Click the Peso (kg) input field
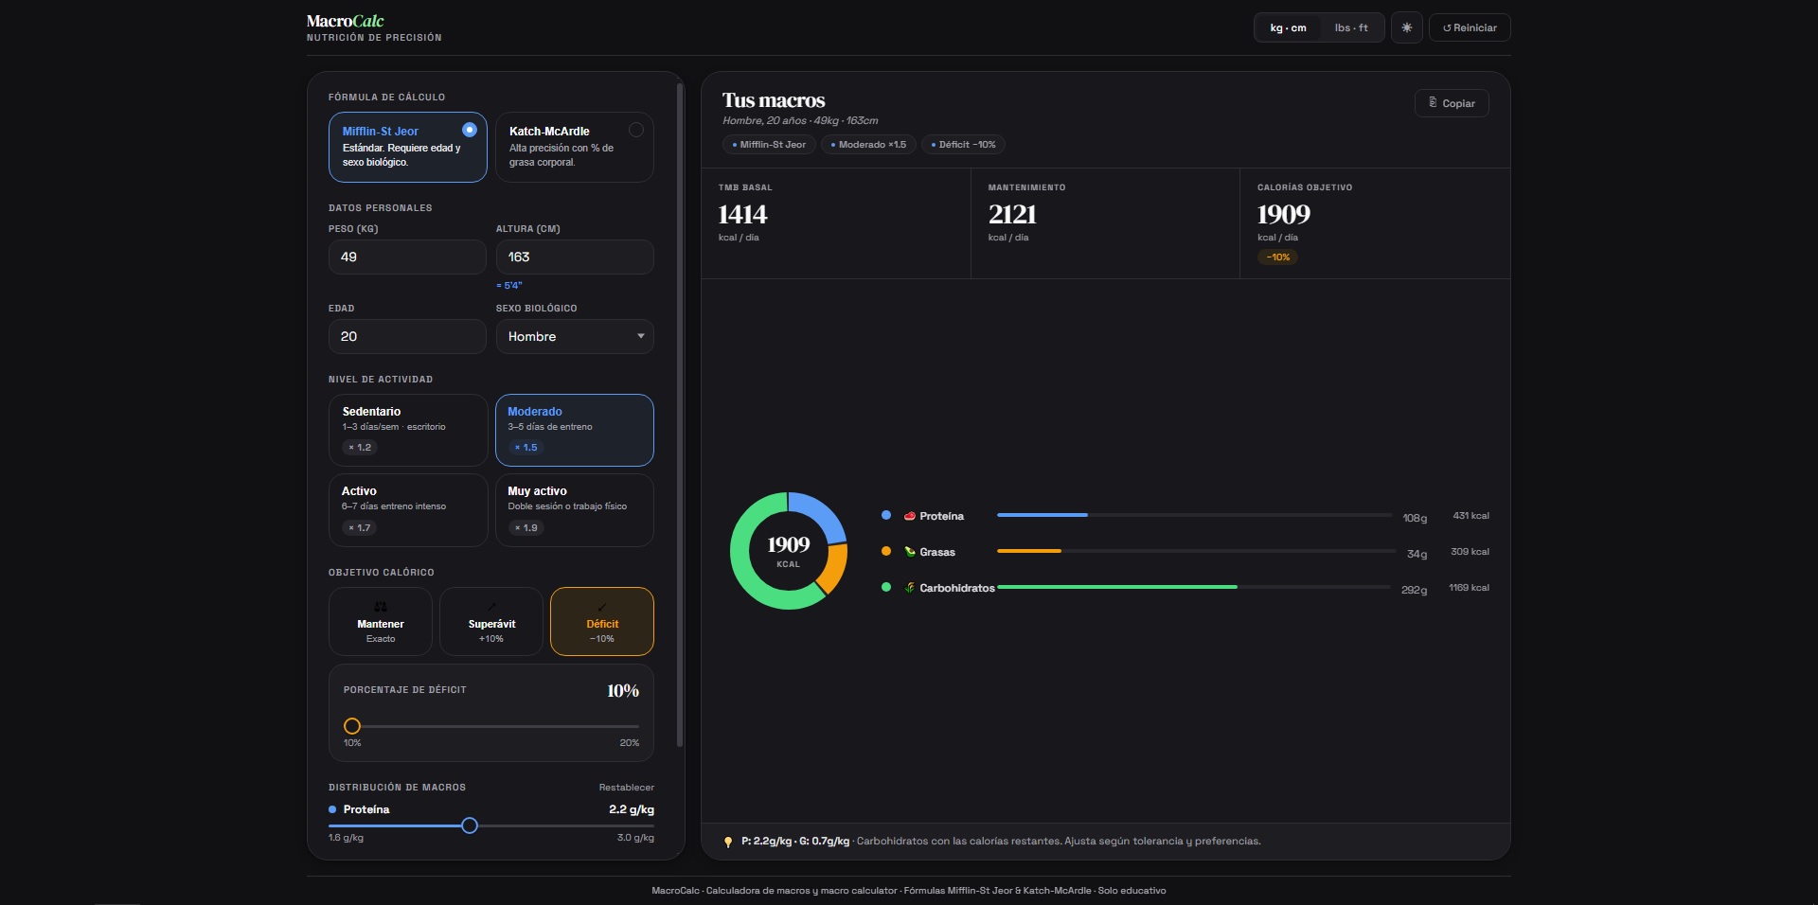Image resolution: width=1818 pixels, height=905 pixels. [x=407, y=257]
